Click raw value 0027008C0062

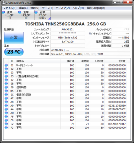point(117,109)
